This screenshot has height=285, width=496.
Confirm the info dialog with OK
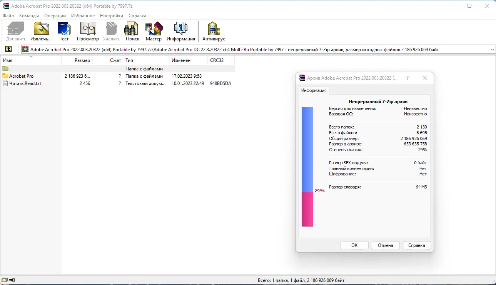pyautogui.click(x=354, y=245)
